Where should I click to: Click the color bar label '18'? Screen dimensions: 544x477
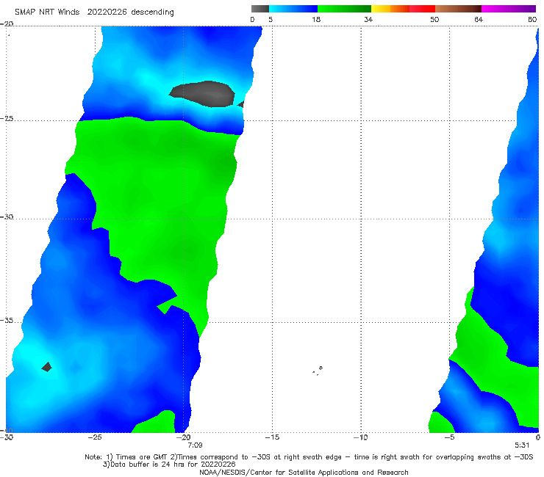point(316,20)
